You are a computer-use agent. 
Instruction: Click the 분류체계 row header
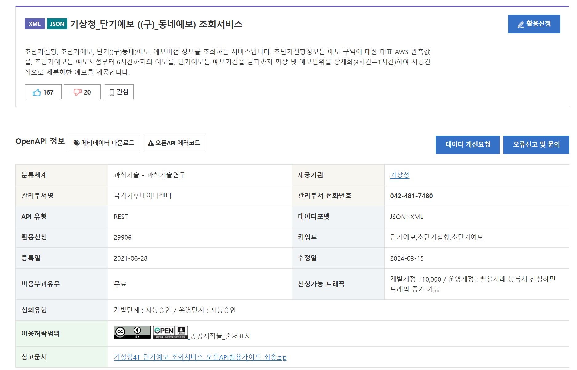[62, 175]
